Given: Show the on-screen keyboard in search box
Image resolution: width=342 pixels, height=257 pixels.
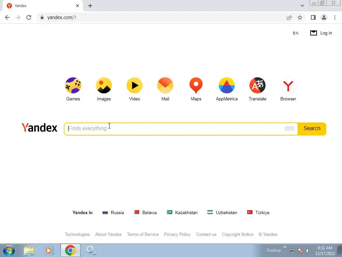Looking at the screenshot, I should click(290, 128).
